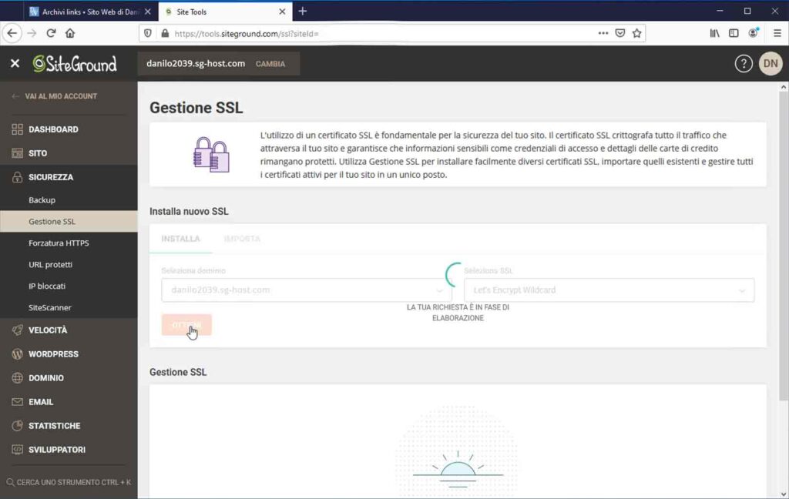789x499 pixels.
Task: Click CAMBIA to change site
Action: [x=270, y=64]
